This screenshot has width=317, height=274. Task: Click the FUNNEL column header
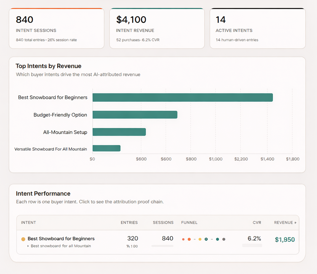pyautogui.click(x=189, y=222)
